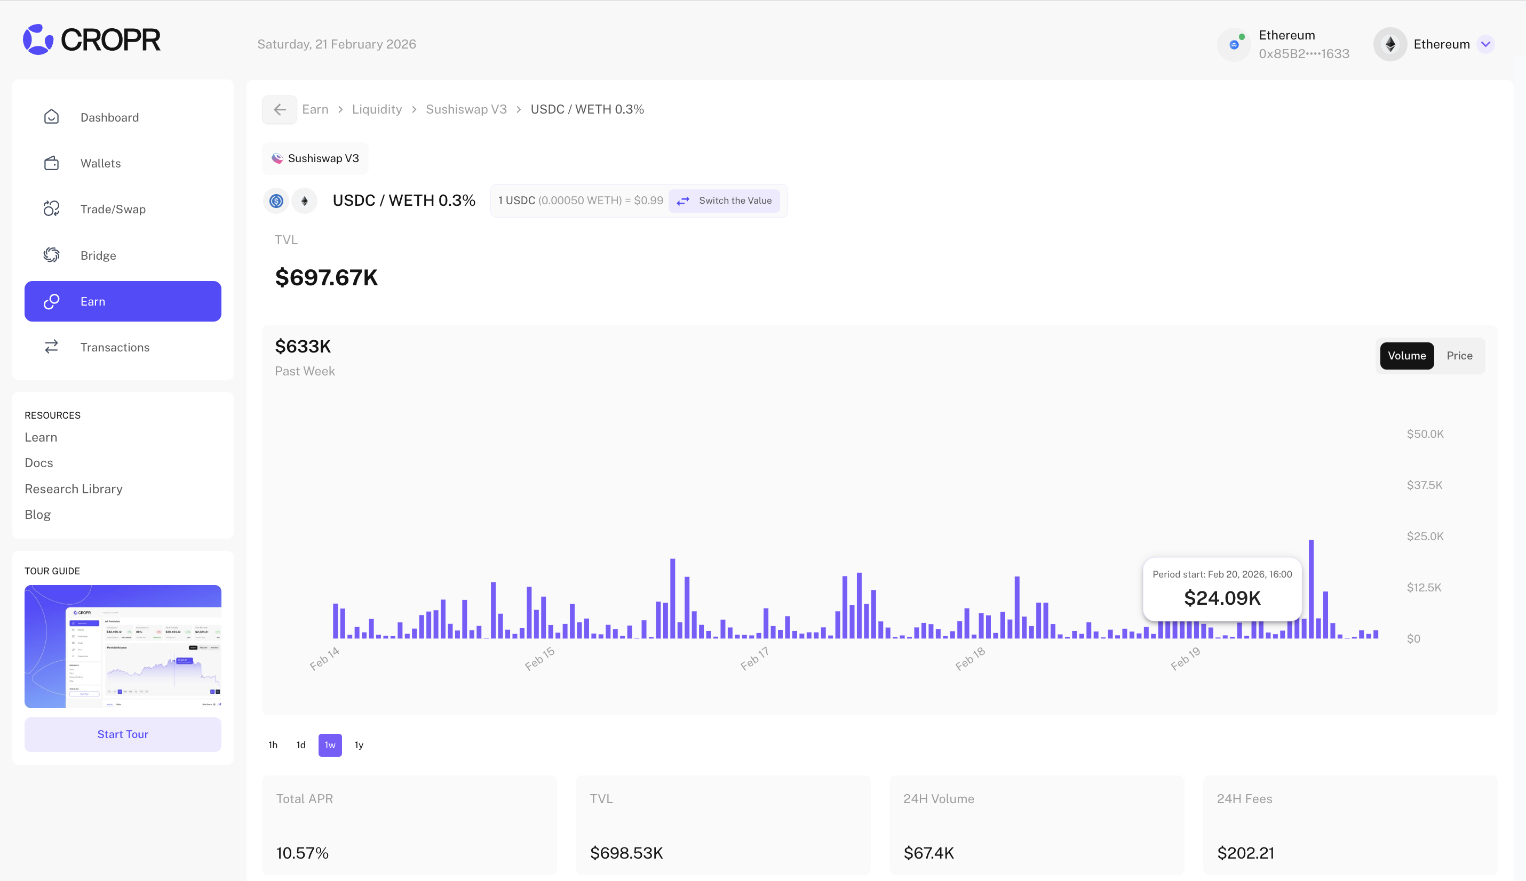Click the Earn coins icon
Image resolution: width=1526 pixels, height=881 pixels.
tap(51, 301)
